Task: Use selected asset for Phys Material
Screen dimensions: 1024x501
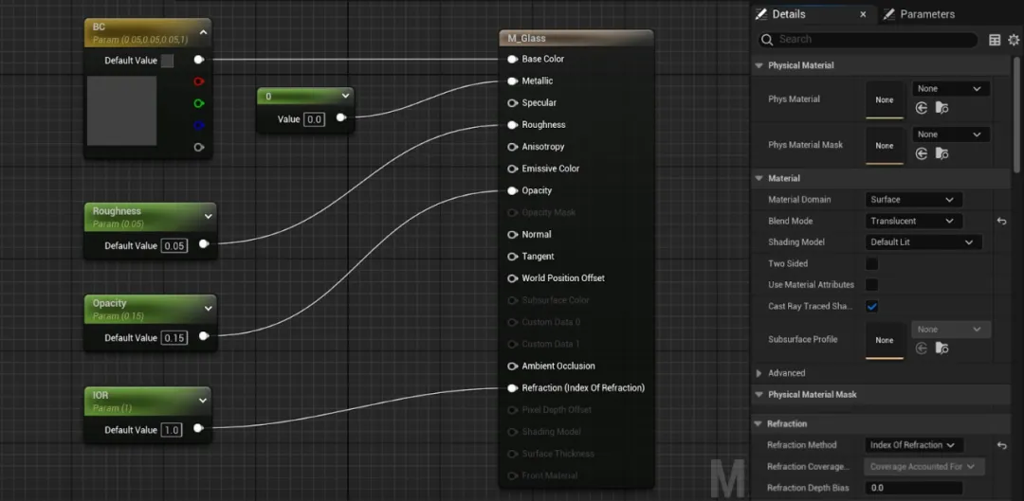Action: [922, 108]
